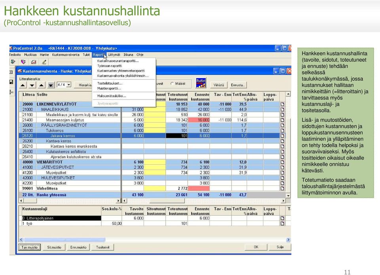
Task: Click yellow Sitoutunut cell on VIEMÄRITYÖT row
Action: (x=155, y=162)
